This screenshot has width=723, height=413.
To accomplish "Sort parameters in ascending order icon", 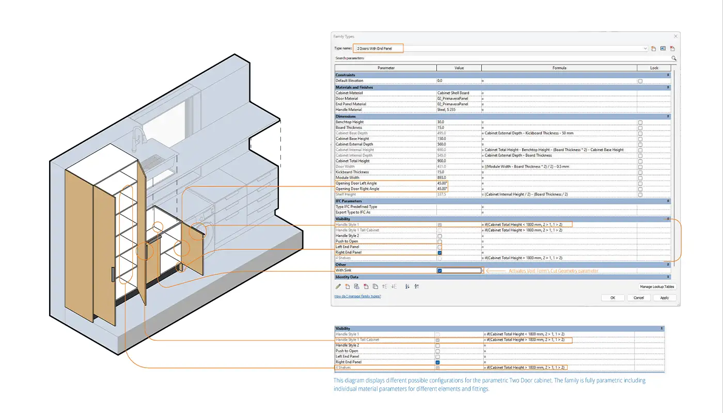I will coord(407,287).
